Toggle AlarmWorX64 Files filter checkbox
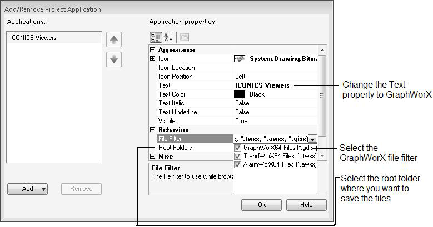 click(x=238, y=165)
